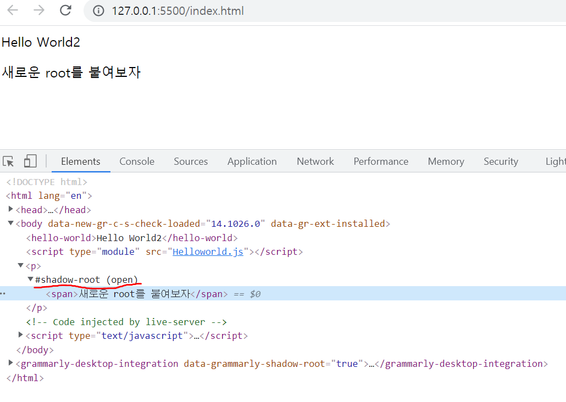Click the "14.1026.0" attribute value

coord(235,224)
